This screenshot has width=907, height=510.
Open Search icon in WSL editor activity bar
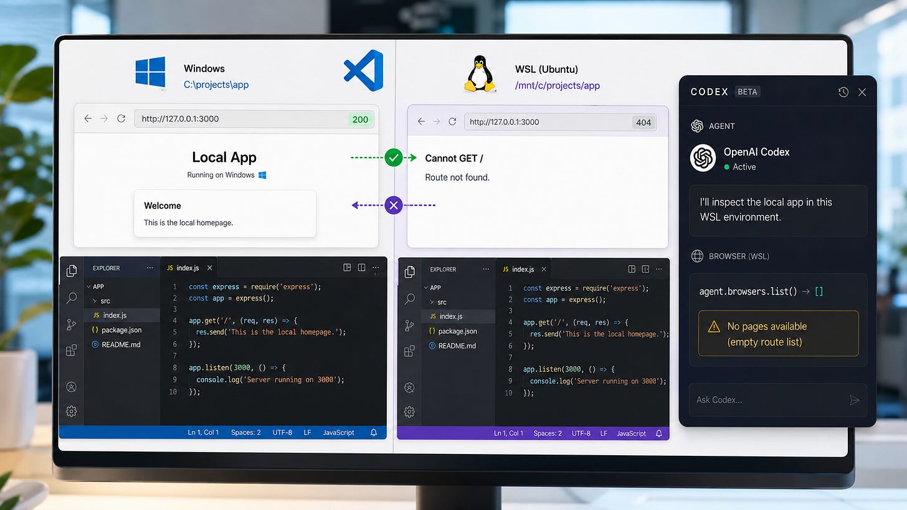point(410,299)
